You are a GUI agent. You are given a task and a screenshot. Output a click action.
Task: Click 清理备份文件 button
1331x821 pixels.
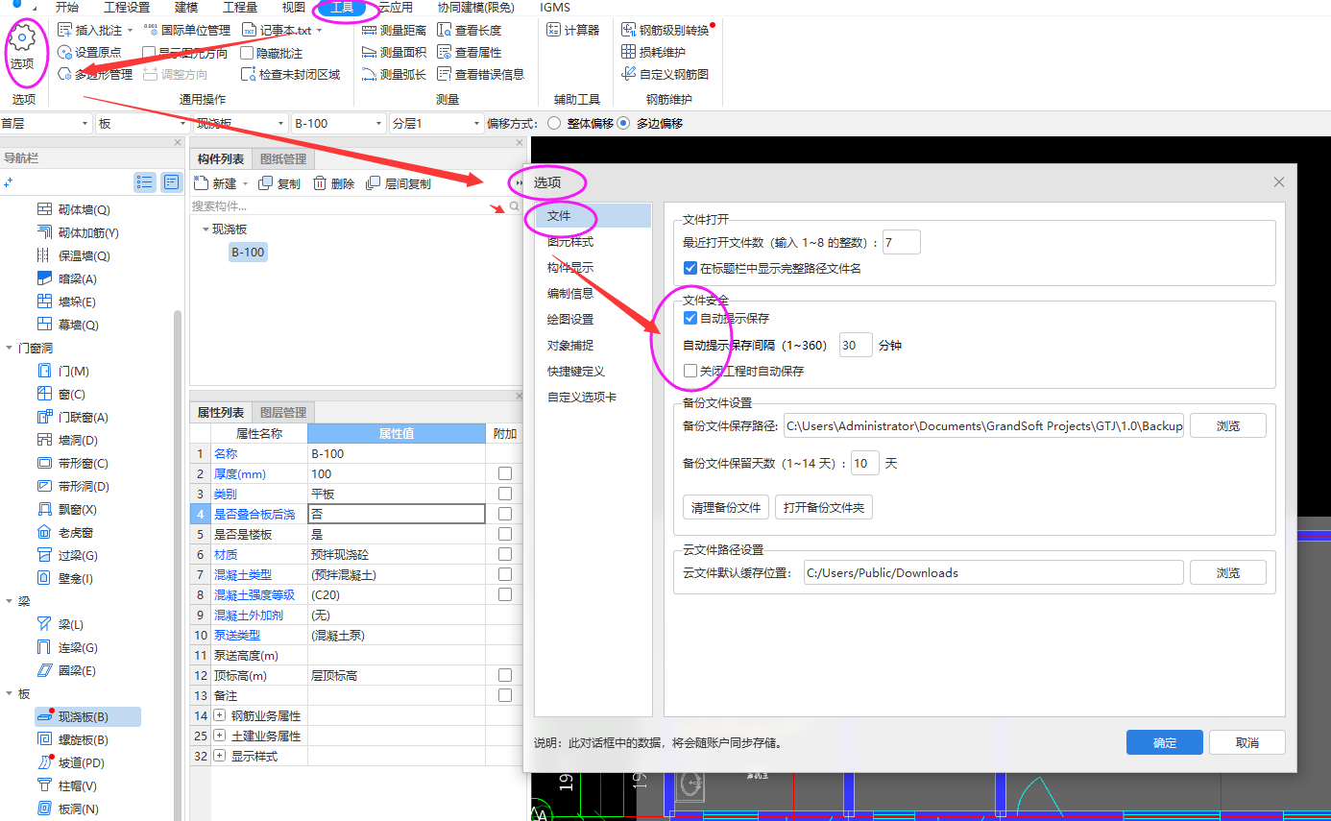726,508
